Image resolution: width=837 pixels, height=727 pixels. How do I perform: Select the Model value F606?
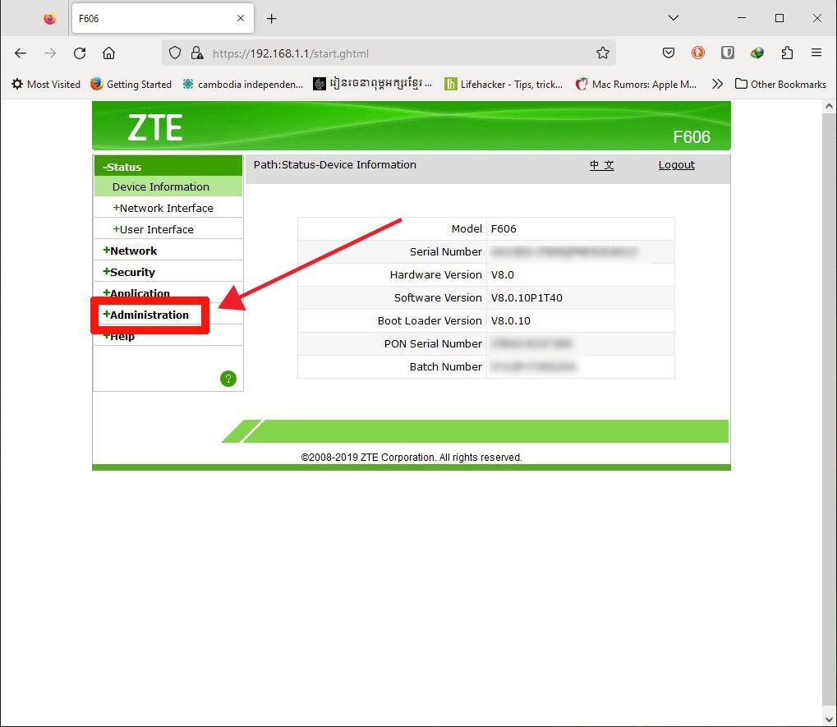[504, 229]
